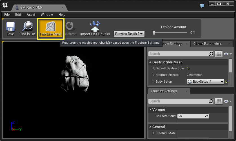Maximize the editor window

point(219,4)
